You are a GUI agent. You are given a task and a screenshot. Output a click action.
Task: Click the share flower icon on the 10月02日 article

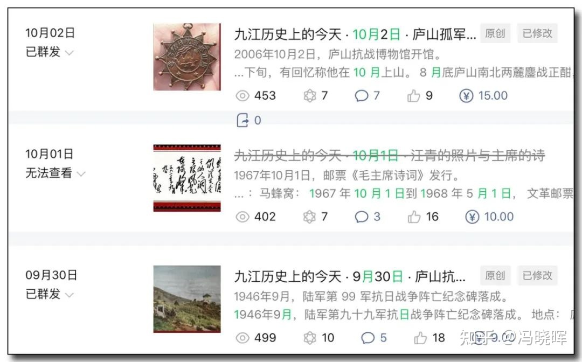[x=309, y=96]
